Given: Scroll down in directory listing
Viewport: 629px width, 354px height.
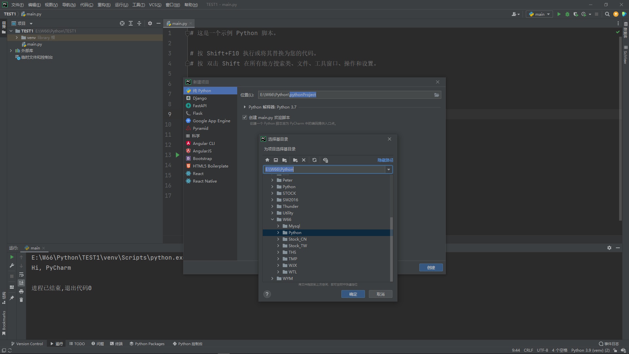Looking at the screenshot, I should [x=391, y=277].
